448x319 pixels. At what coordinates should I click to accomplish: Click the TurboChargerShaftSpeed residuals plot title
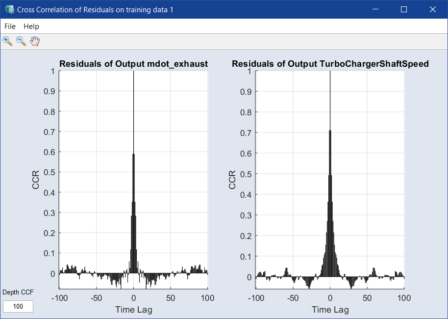tap(330, 64)
